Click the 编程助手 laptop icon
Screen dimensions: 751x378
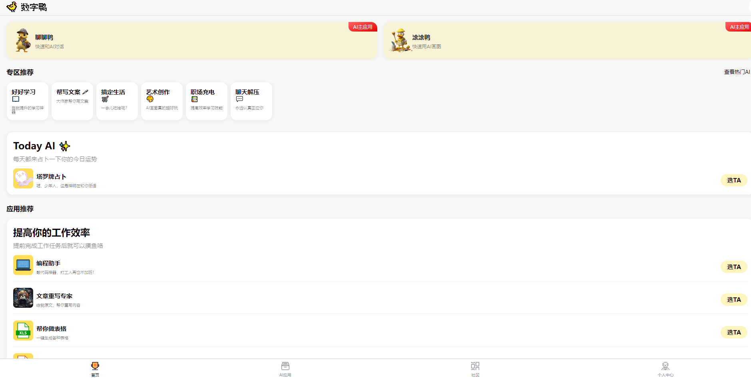point(23,265)
